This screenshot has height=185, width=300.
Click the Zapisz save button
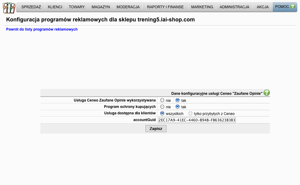pyautogui.click(x=156, y=129)
